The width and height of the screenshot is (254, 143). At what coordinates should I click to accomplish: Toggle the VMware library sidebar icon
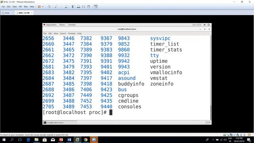73,7
